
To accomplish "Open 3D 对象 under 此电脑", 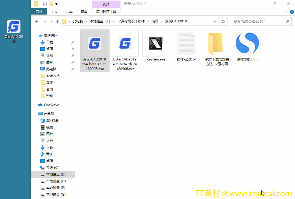I will [52, 120].
